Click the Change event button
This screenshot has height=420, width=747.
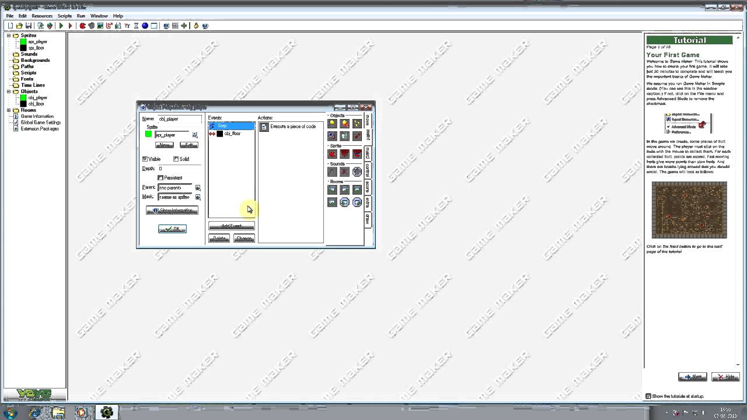coord(244,239)
